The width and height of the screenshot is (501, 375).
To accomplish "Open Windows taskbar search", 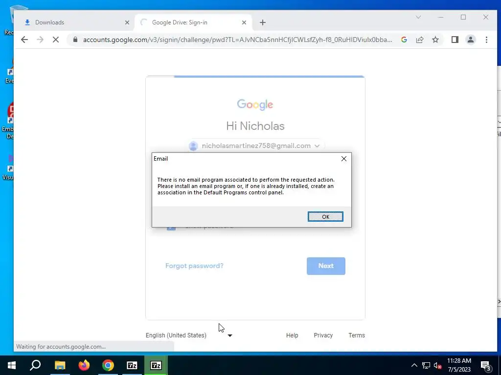I will point(35,365).
